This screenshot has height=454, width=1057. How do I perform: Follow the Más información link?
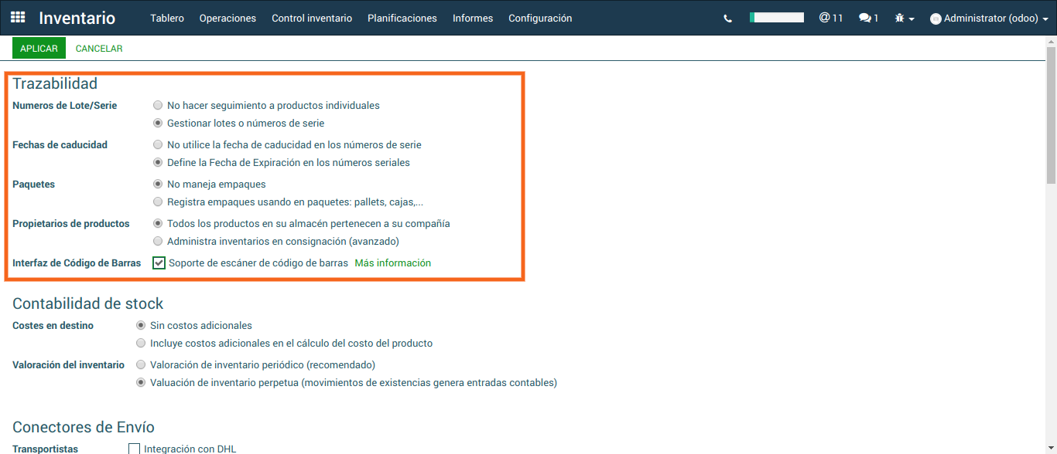tap(392, 263)
